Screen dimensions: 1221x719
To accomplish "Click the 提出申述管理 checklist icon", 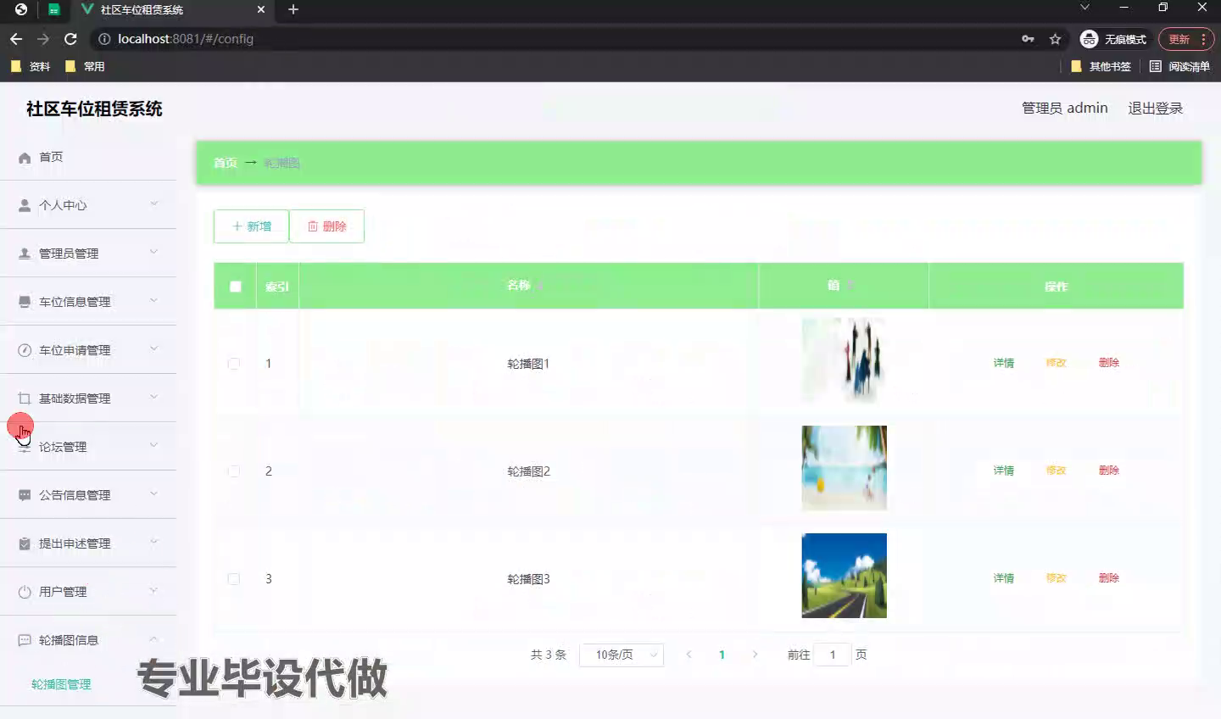I will coord(25,544).
